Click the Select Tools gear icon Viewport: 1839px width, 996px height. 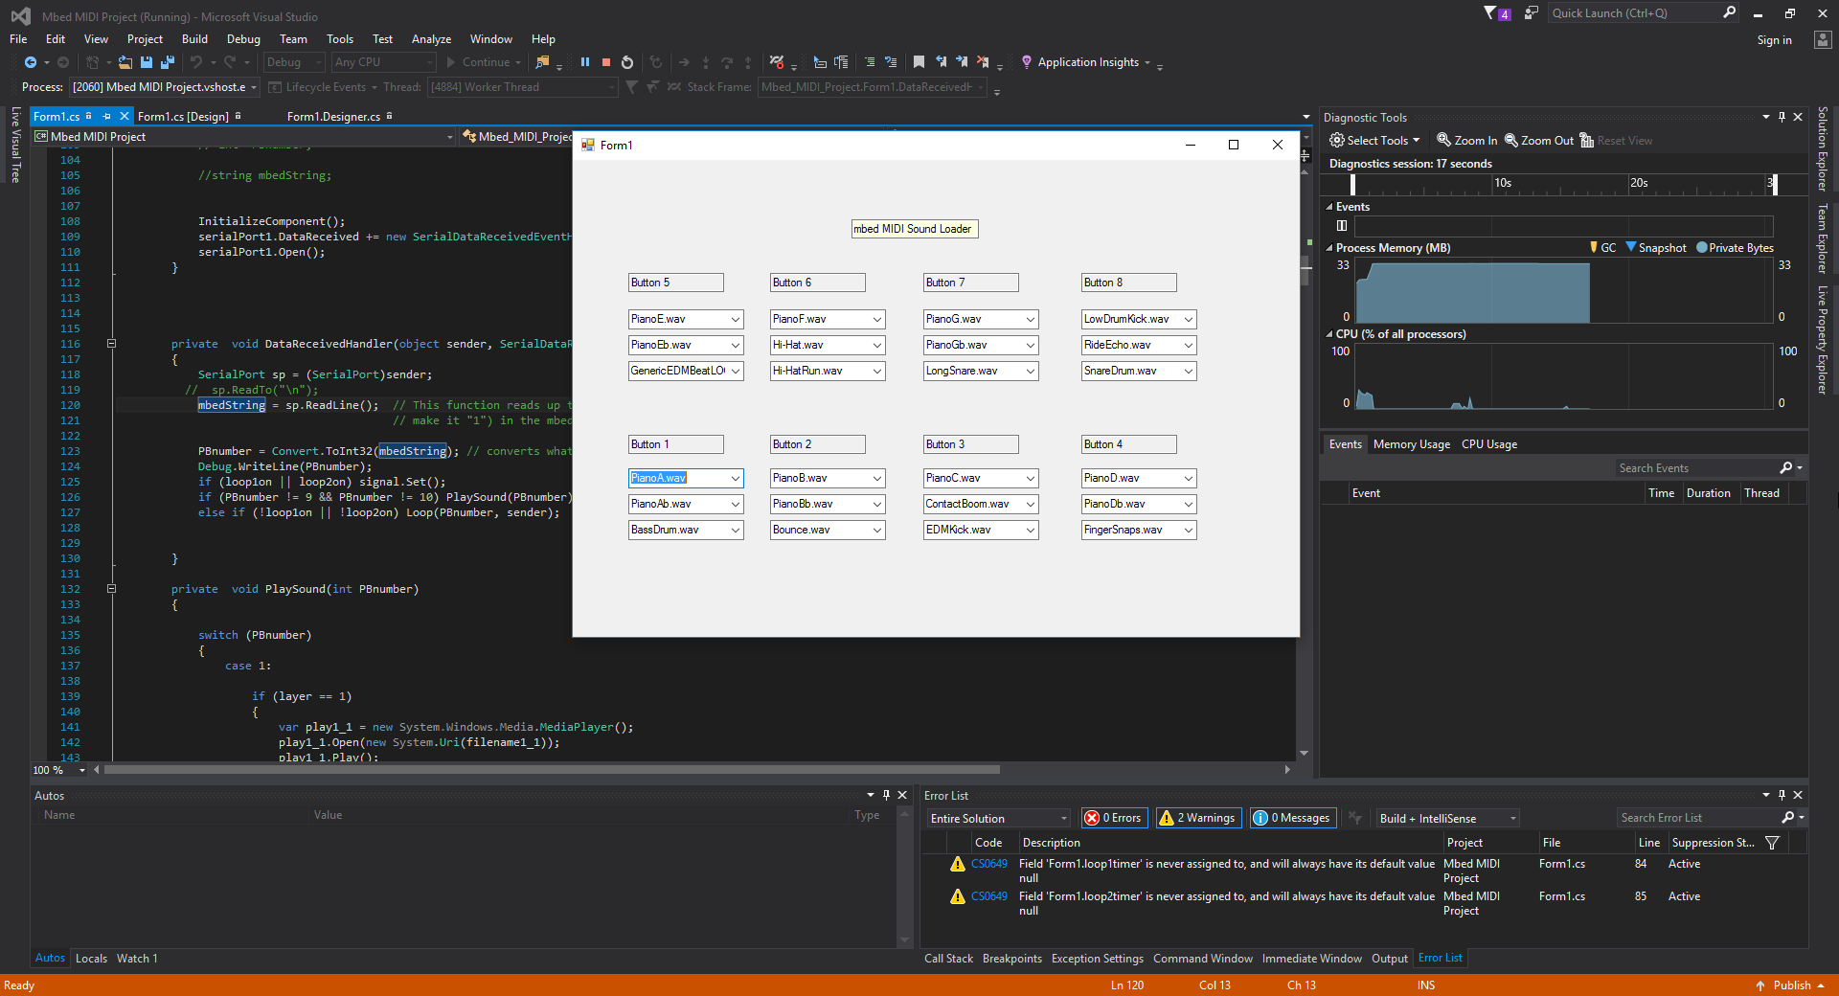(x=1336, y=141)
